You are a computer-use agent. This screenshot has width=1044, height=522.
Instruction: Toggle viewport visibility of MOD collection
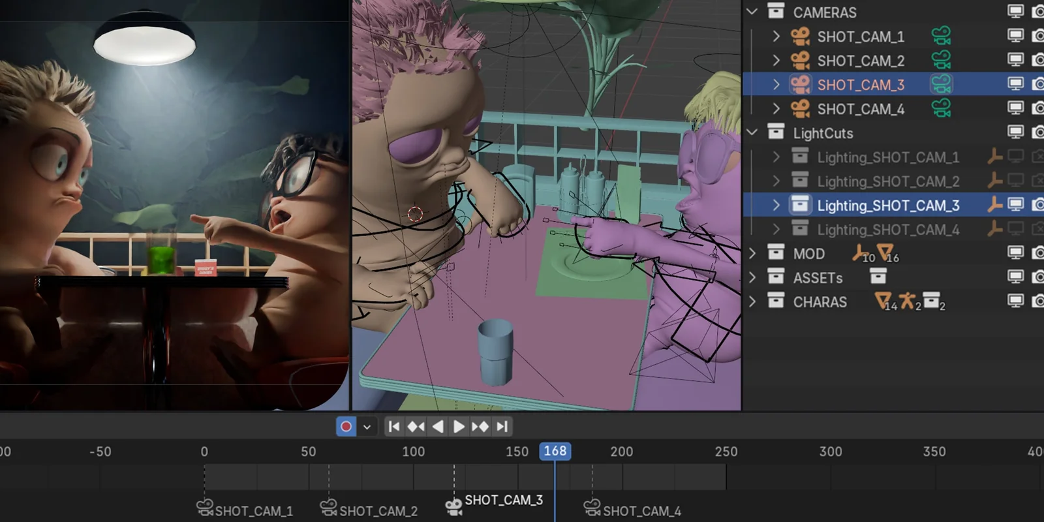point(1015,253)
